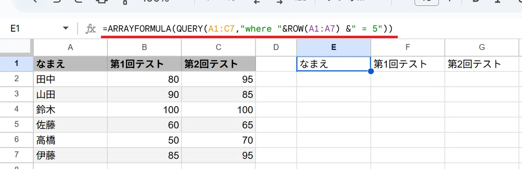Click 高橋's second test score 70
The width and height of the screenshot is (522, 169).
[x=218, y=140]
